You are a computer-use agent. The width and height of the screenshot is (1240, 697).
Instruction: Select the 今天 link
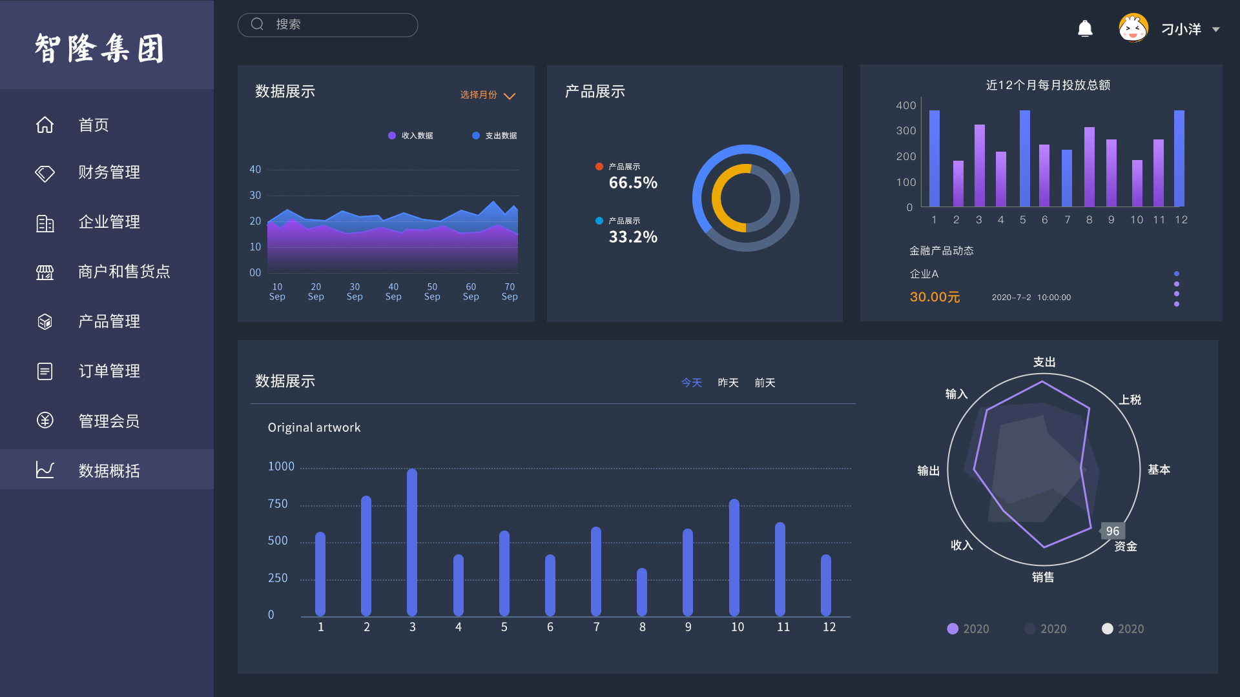pyautogui.click(x=691, y=383)
